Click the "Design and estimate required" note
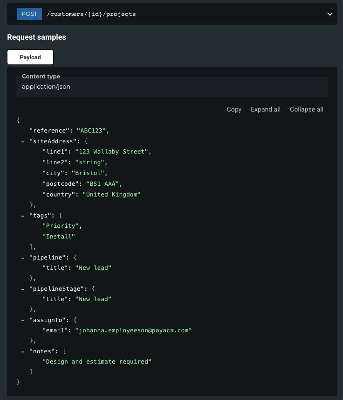The image size is (343, 400). [97, 362]
